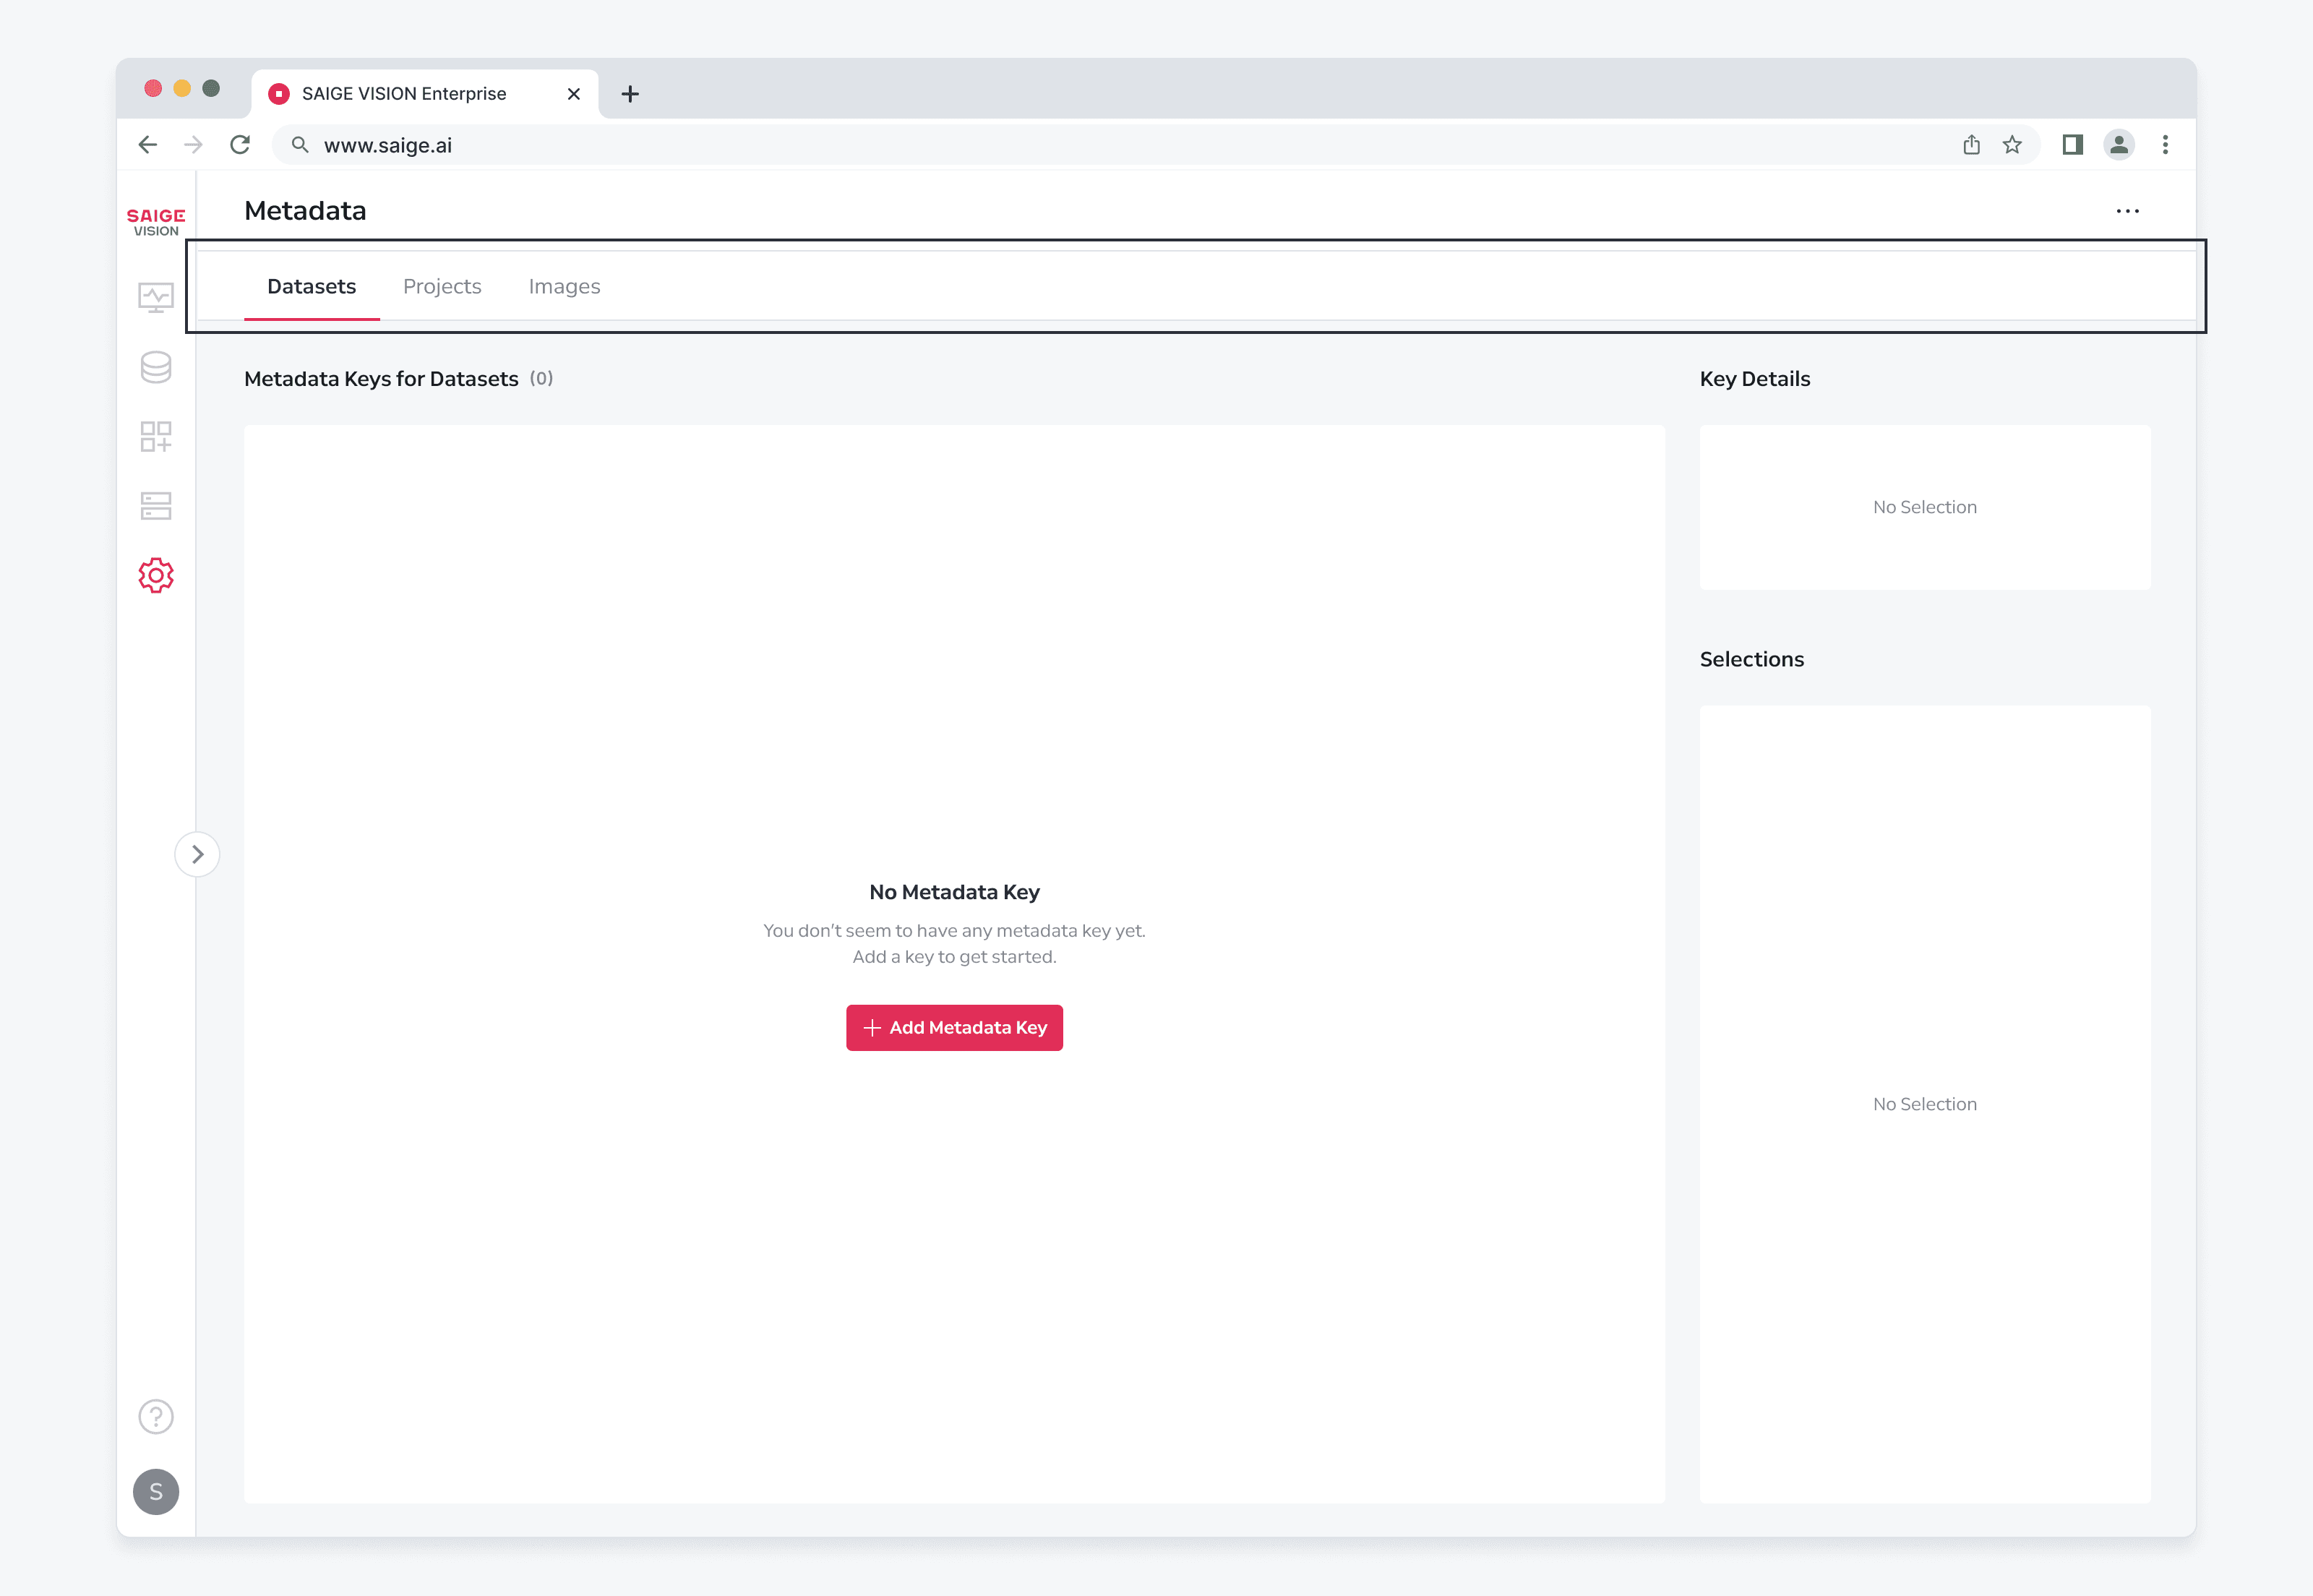Viewport: 2313px width, 1596px height.
Task: Open the server storage sidebar icon
Action: 156,506
